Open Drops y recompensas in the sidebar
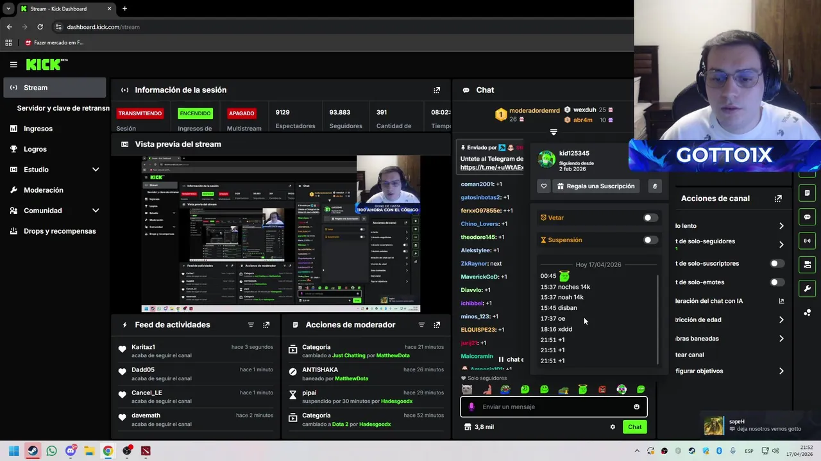 [x=55, y=231]
